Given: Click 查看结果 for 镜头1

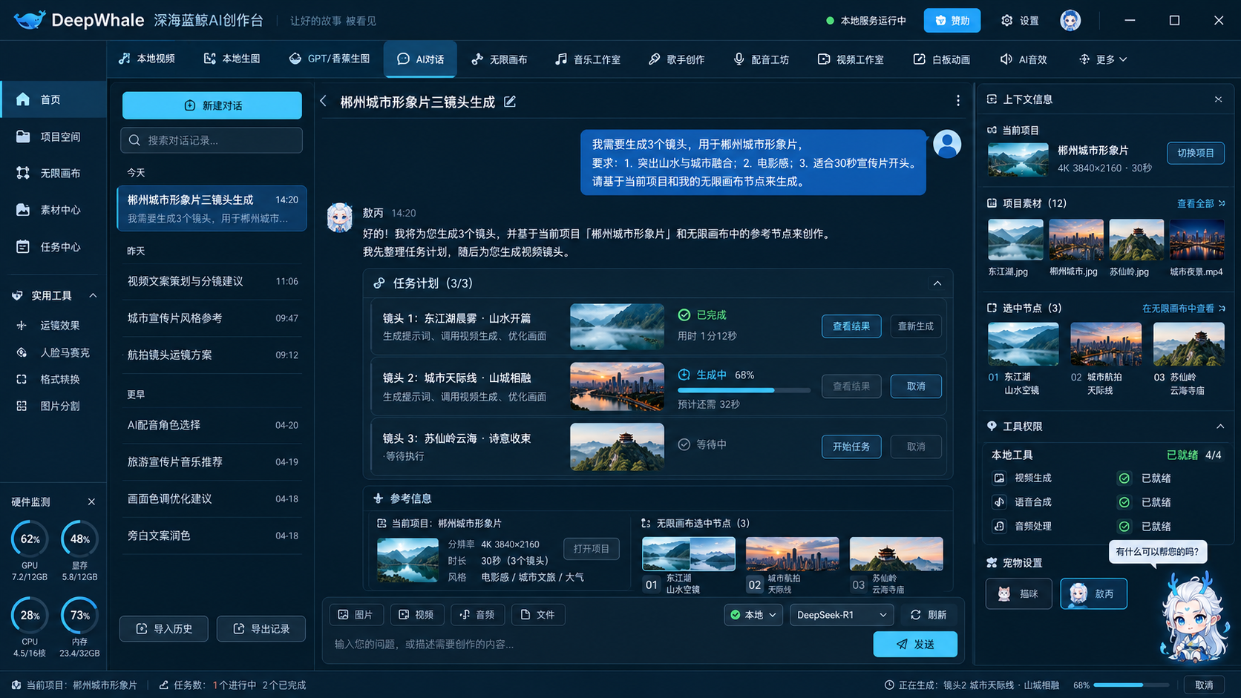Looking at the screenshot, I should (x=851, y=326).
